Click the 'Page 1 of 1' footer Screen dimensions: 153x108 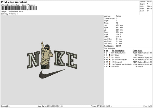[x=148, y=106]
